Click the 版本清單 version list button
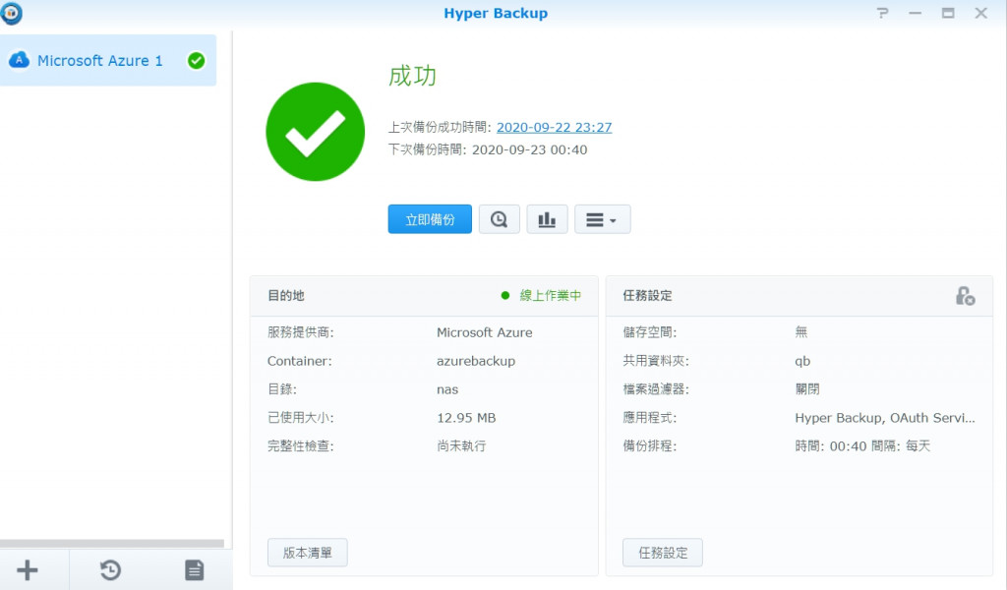This screenshot has width=1007, height=590. [x=308, y=553]
